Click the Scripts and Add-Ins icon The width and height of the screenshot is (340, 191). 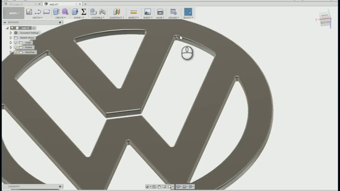(x=173, y=12)
